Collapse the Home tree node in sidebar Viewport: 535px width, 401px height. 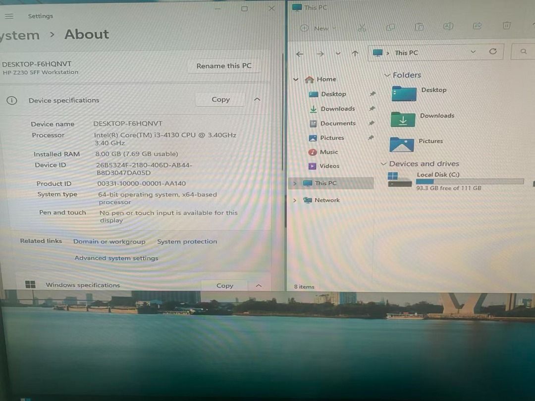[296, 79]
